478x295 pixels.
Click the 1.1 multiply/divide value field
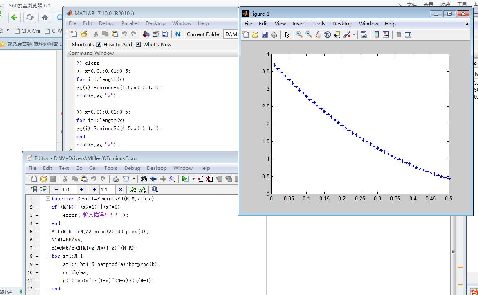(107, 190)
